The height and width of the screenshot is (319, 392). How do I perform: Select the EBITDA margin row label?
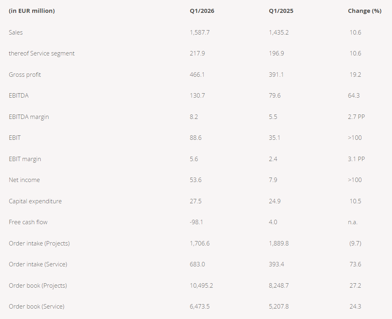(x=29, y=117)
